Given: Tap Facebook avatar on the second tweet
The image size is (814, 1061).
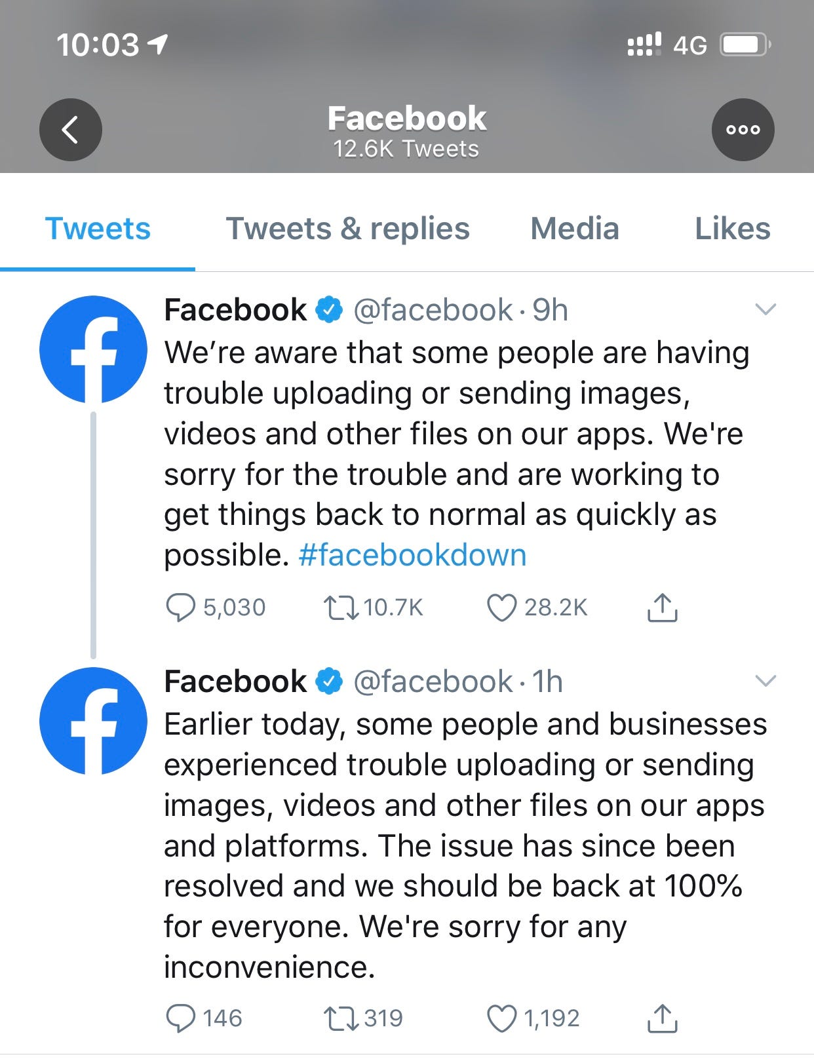Looking at the screenshot, I should [x=93, y=721].
